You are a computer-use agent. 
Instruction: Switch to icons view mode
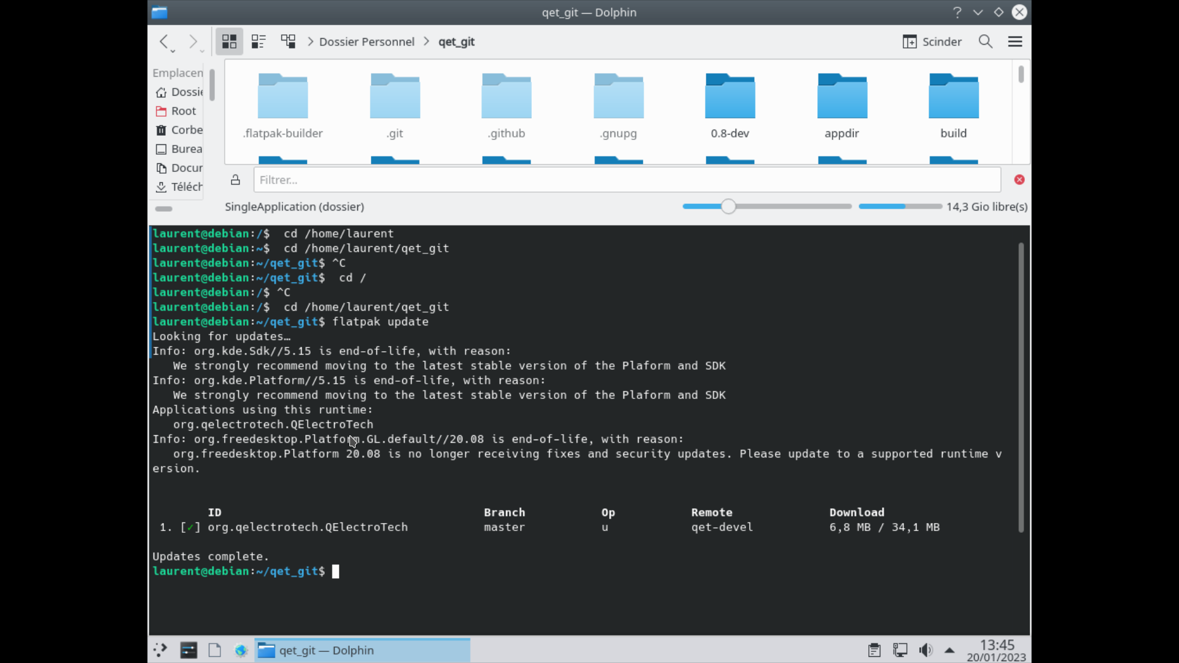tap(229, 41)
